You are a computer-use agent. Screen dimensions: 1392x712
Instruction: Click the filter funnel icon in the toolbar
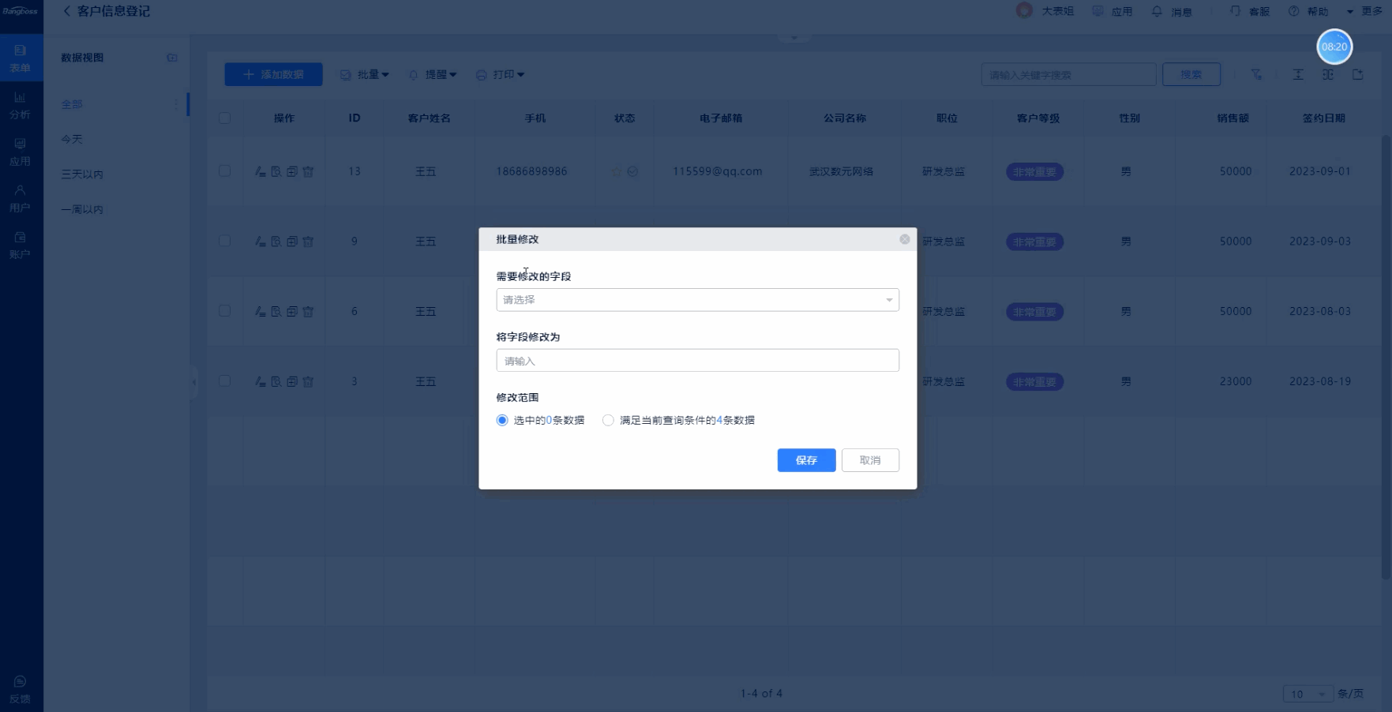click(1256, 74)
